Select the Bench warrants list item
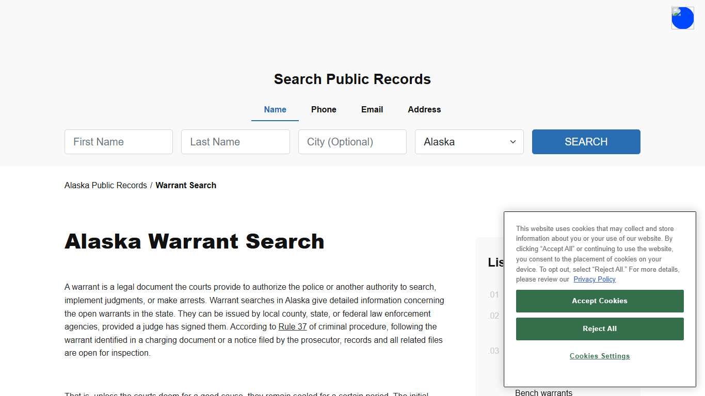The height and width of the screenshot is (396, 705). click(543, 392)
